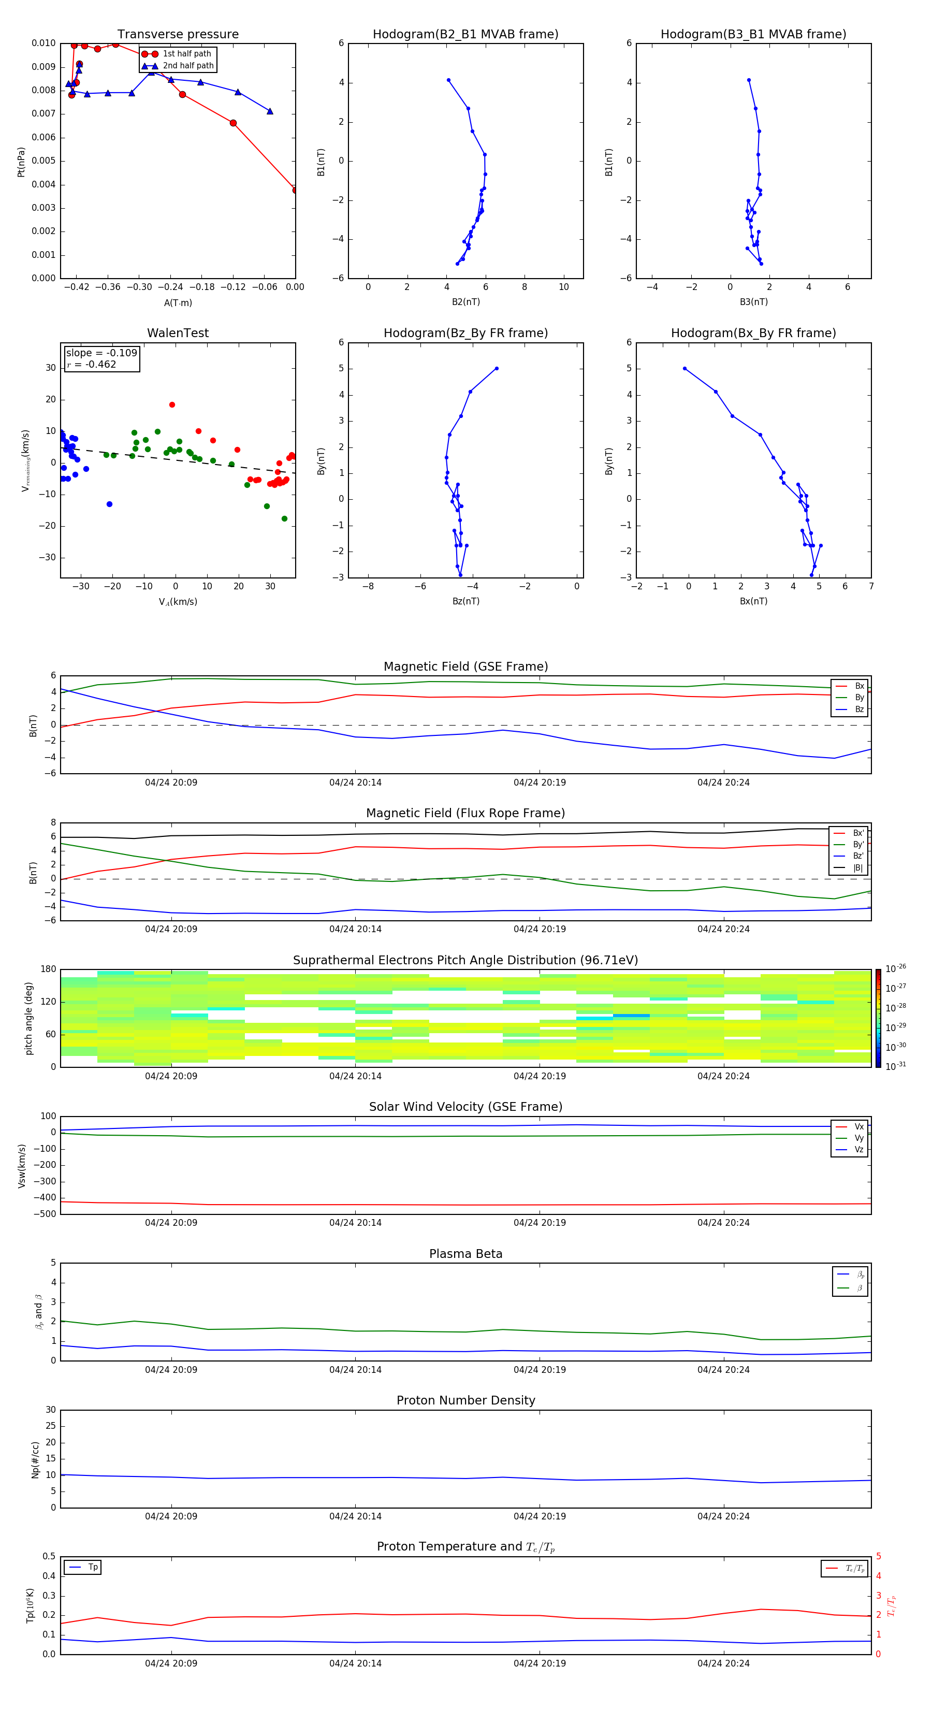Click the "10^-31" colorbar tick label
The image size is (932, 1709).
click(896, 1066)
